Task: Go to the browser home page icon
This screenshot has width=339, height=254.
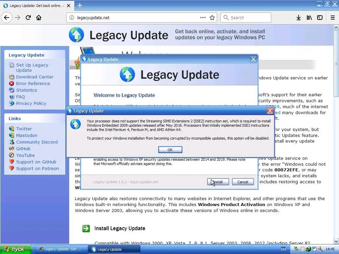Action: (39, 18)
